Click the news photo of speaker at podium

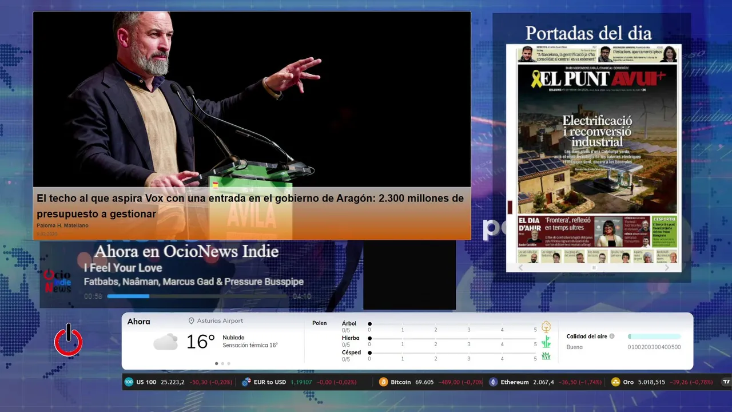coord(252,100)
